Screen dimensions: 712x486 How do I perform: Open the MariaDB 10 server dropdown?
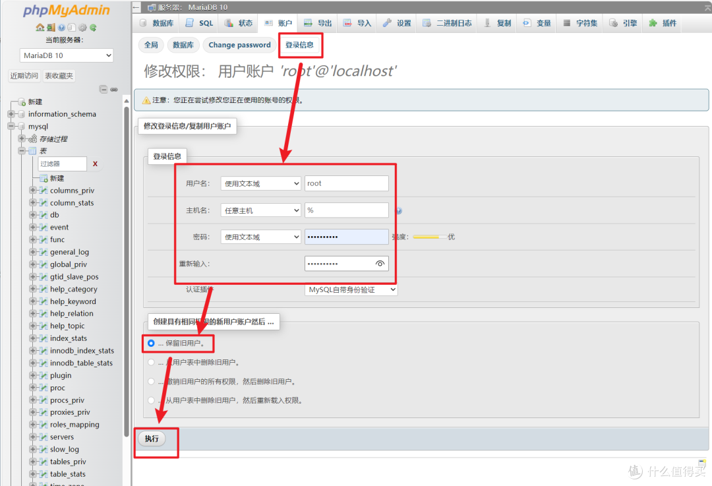pyautogui.click(x=65, y=55)
